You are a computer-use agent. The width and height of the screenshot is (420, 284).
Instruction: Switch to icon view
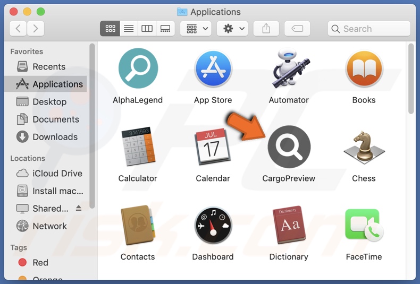pos(110,28)
